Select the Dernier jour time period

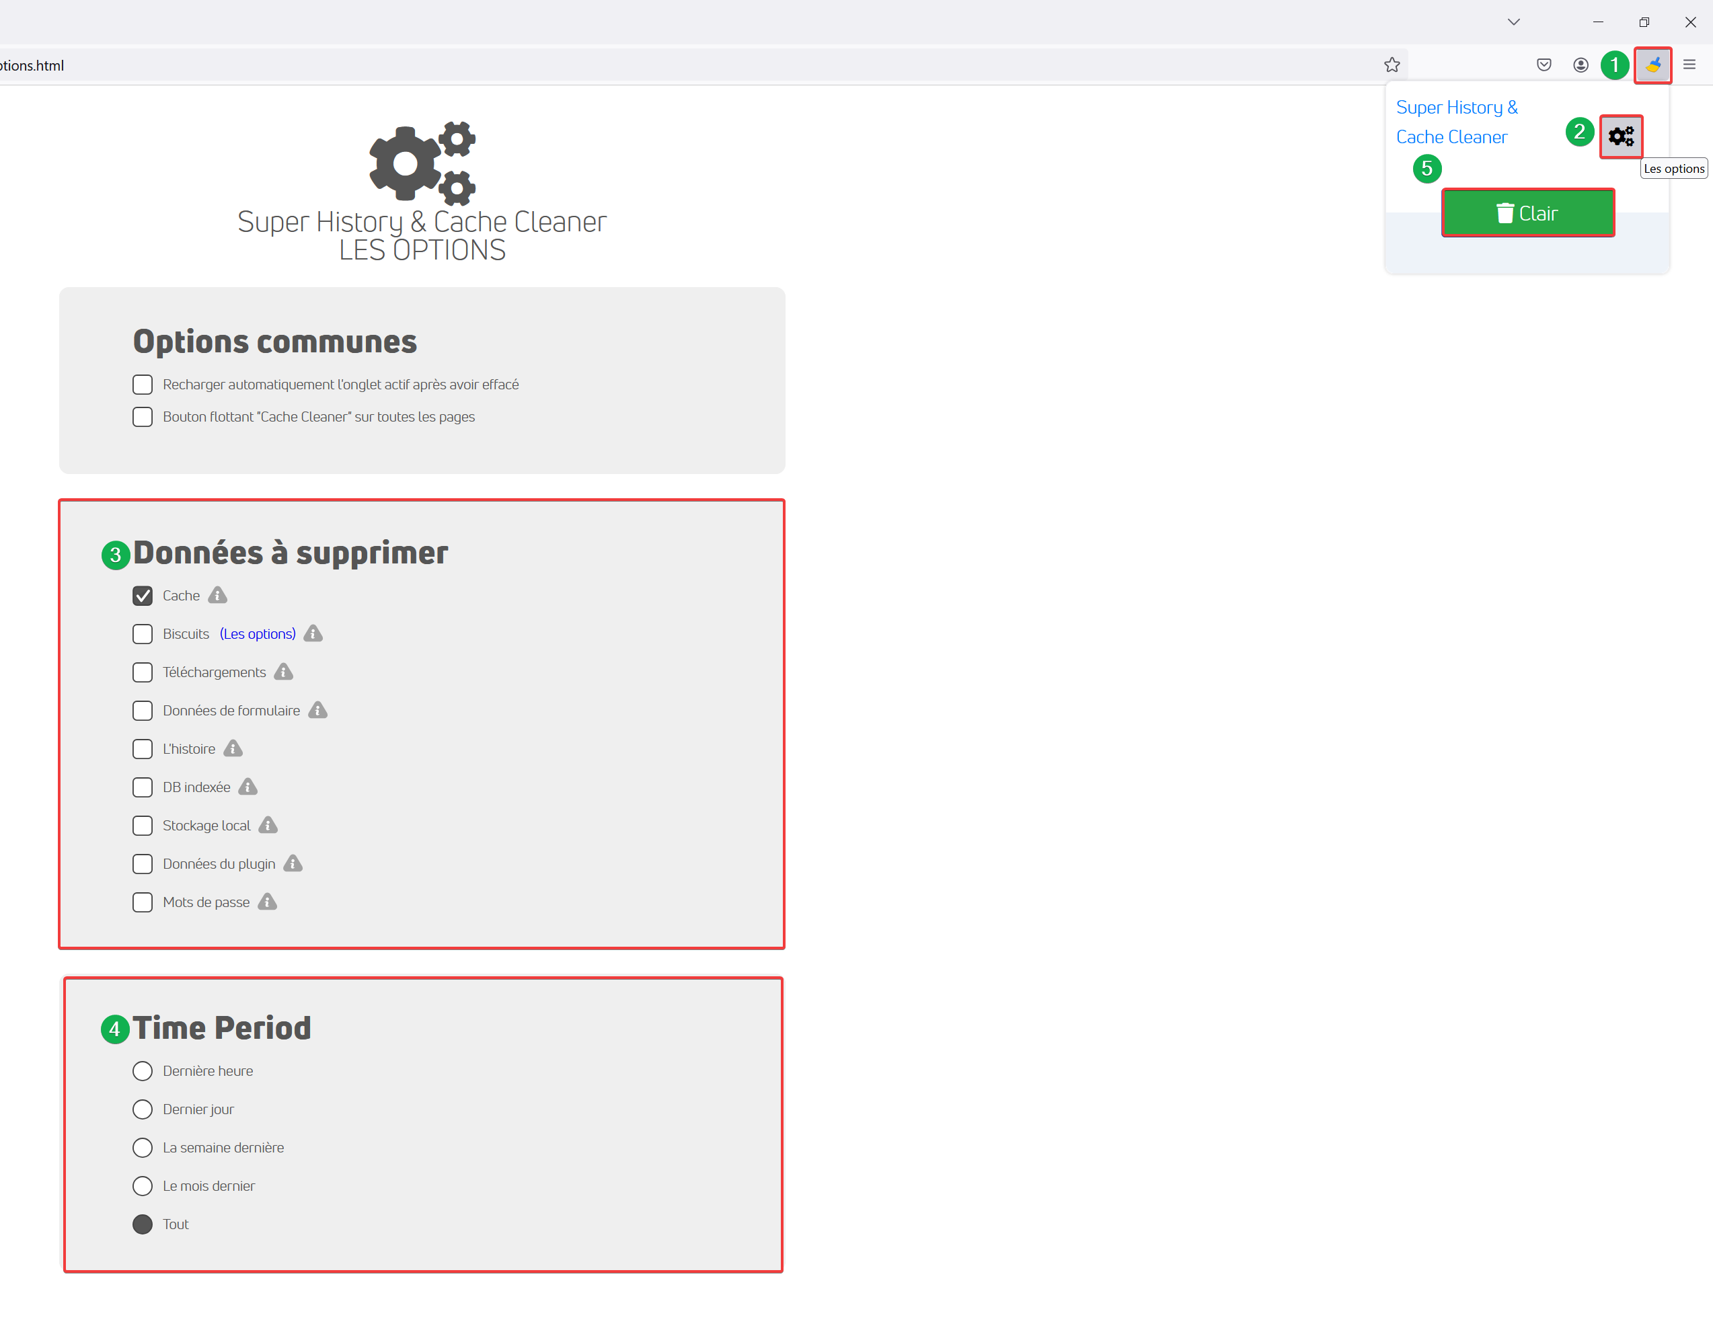142,1109
